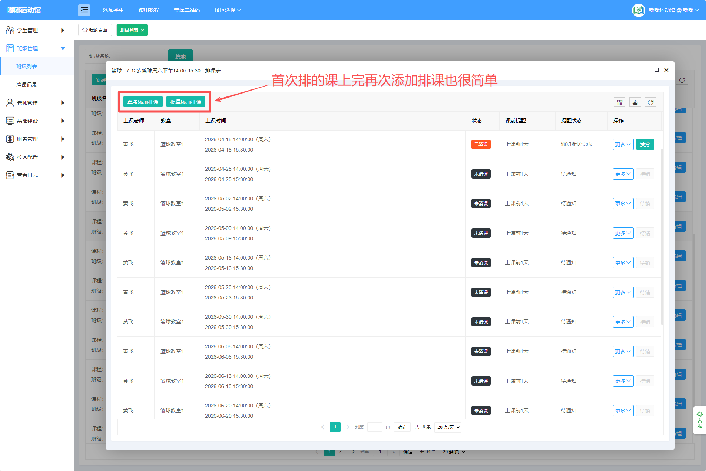Open the 20 条/页 page size dropdown in dialog
The height and width of the screenshot is (471, 706).
pyautogui.click(x=448, y=427)
